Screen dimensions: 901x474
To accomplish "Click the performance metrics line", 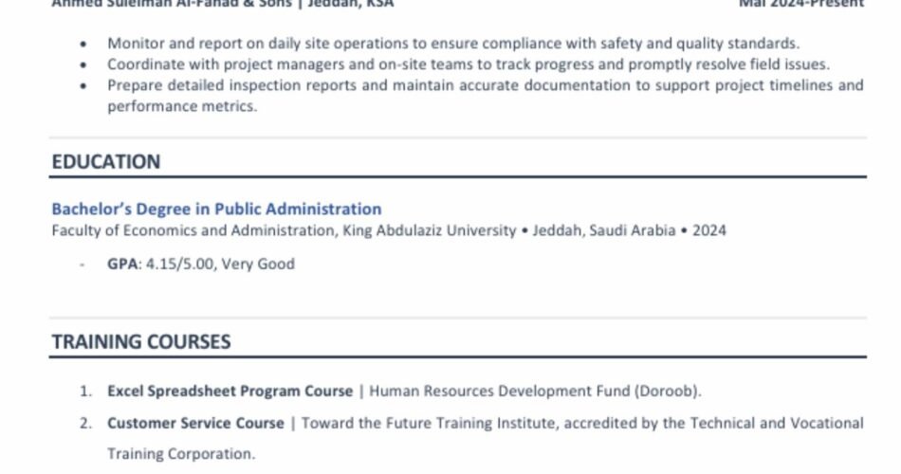I will point(182,106).
